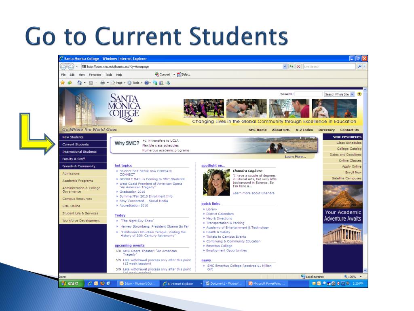This screenshot has width=414, height=311.
Task: Click the 100% zoom level control
Action: 352,277
